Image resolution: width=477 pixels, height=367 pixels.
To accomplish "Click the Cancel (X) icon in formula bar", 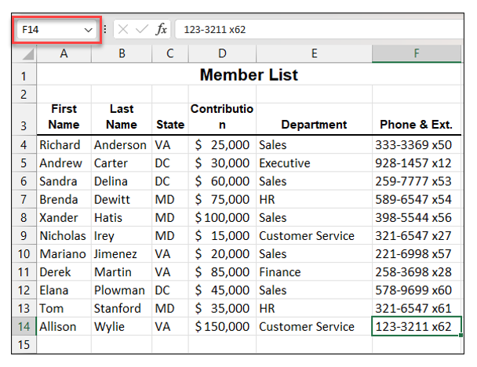I will 123,30.
